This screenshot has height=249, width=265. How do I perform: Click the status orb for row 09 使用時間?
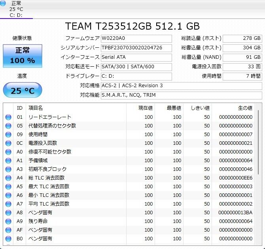pos(8,135)
